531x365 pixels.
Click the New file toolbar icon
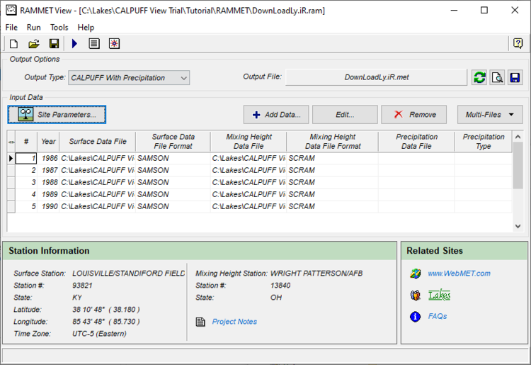(13, 44)
